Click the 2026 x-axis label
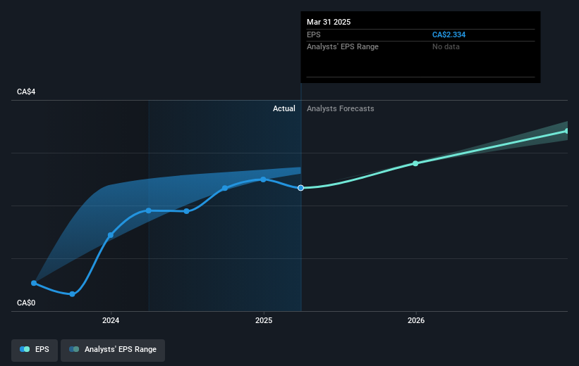The image size is (579, 366). pos(416,321)
